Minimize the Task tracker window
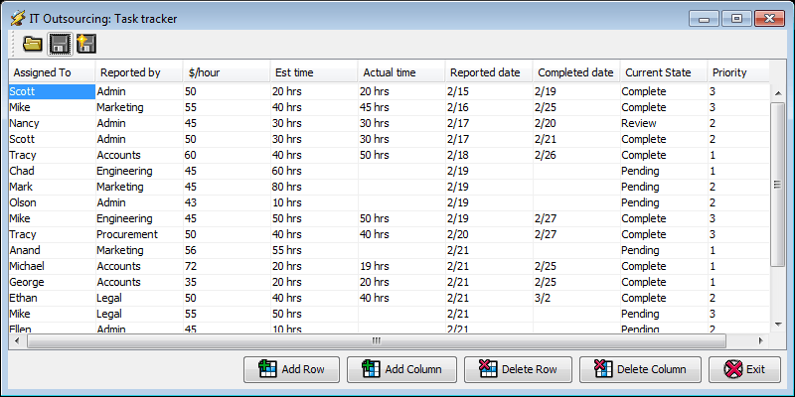This screenshot has height=397, width=795. click(704, 19)
